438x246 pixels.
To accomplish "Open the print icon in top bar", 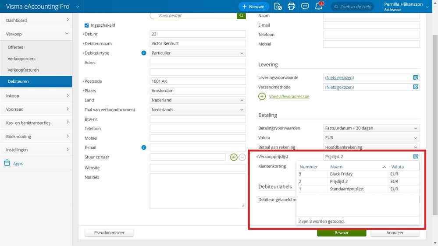I will point(291,7).
